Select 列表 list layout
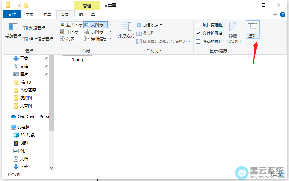The width and height of the screenshot is (289, 181). click(x=67, y=39)
